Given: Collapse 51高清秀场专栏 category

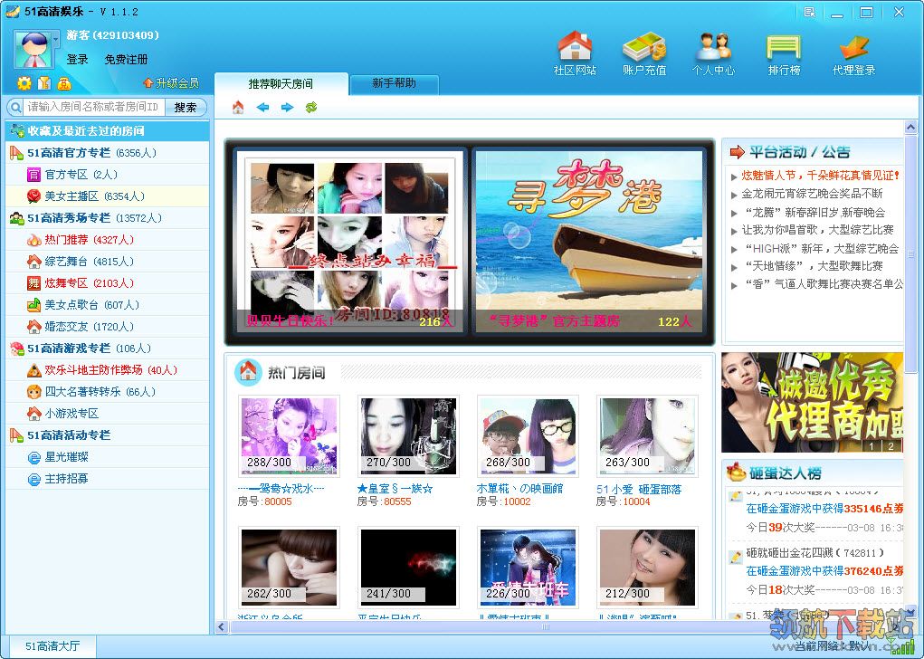Looking at the screenshot, I should point(107,218).
